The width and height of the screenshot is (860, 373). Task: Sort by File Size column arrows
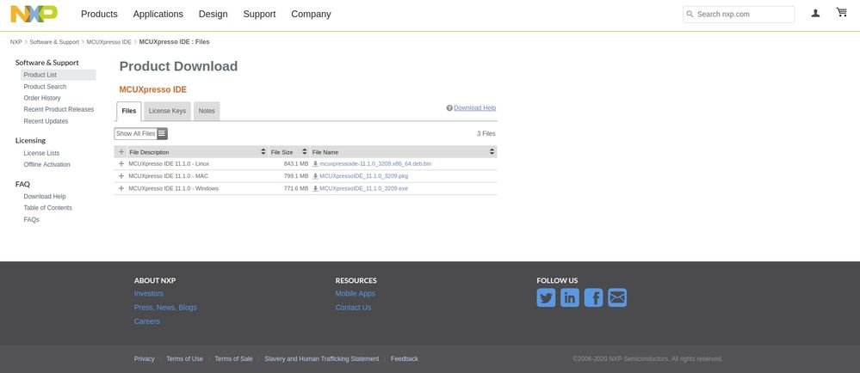point(305,152)
